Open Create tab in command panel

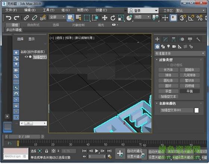coord(157,39)
